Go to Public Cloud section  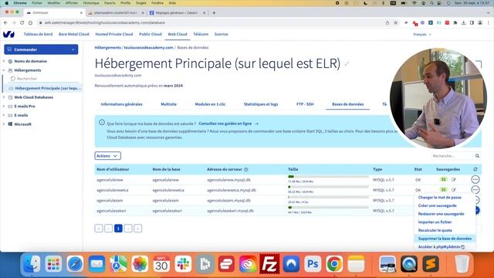click(x=151, y=34)
